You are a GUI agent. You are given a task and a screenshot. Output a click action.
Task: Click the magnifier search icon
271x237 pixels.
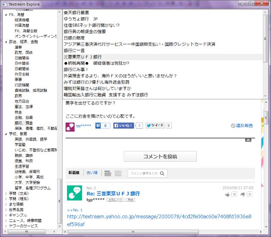coord(162,173)
